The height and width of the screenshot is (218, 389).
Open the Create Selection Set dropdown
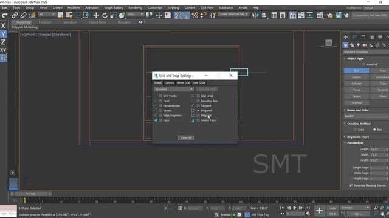(233, 14)
